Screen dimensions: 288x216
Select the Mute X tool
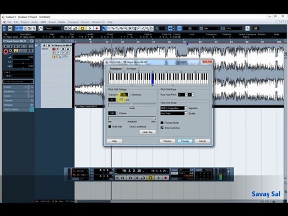click(x=130, y=28)
